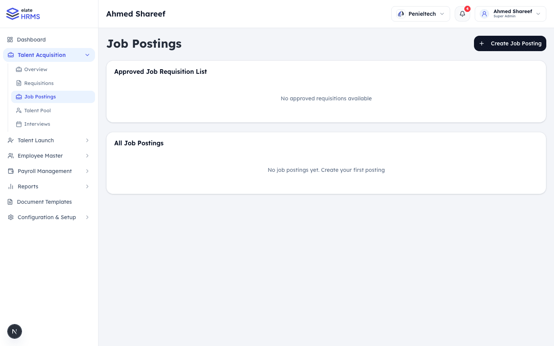Expand the Talent Launch section
Image resolution: width=554 pixels, height=346 pixels.
pyautogui.click(x=87, y=140)
